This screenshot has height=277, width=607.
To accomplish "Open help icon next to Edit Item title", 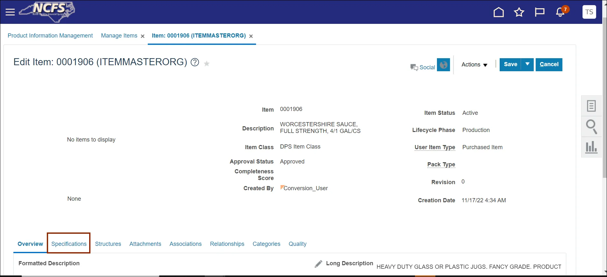I will (x=195, y=62).
